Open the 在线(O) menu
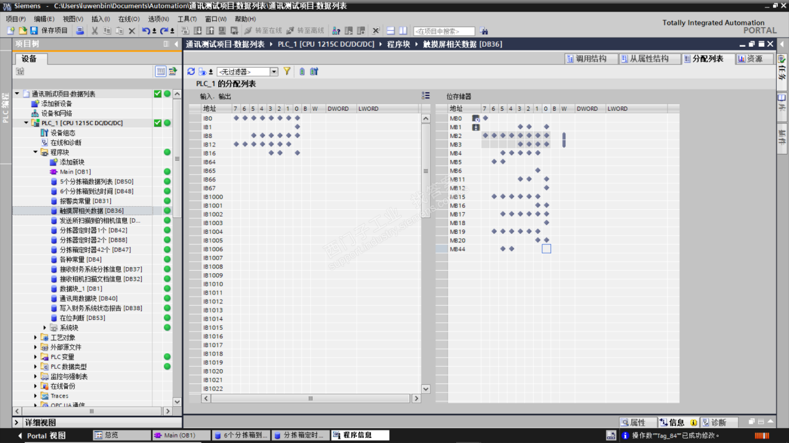This screenshot has height=443, width=789. (x=129, y=19)
